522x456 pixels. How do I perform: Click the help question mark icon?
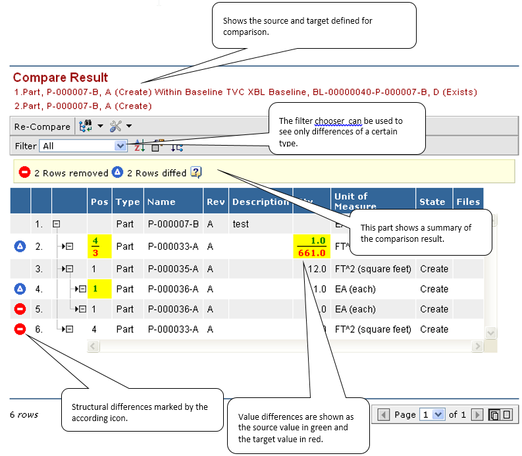[196, 173]
